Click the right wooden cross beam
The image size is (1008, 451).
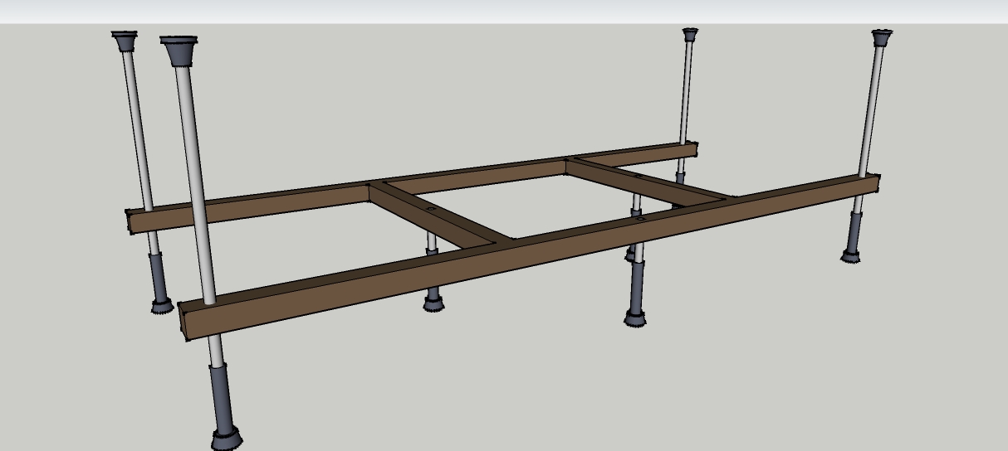pyautogui.click(x=650, y=181)
